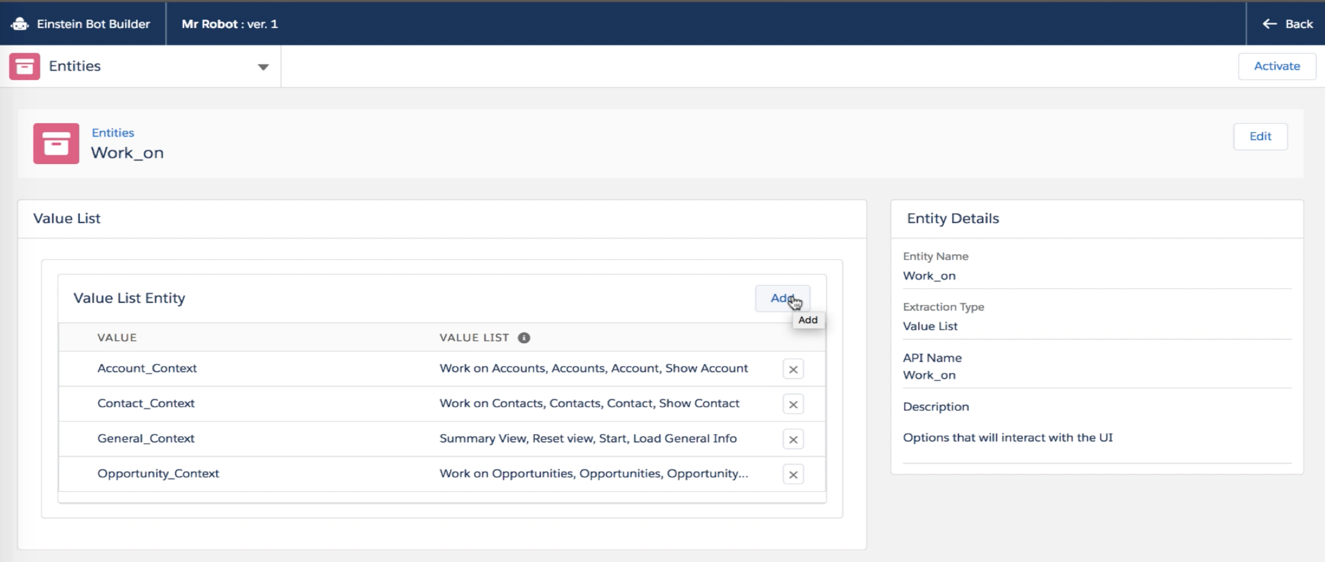Click the Entity Name value Work_on in Entity Details

929,275
